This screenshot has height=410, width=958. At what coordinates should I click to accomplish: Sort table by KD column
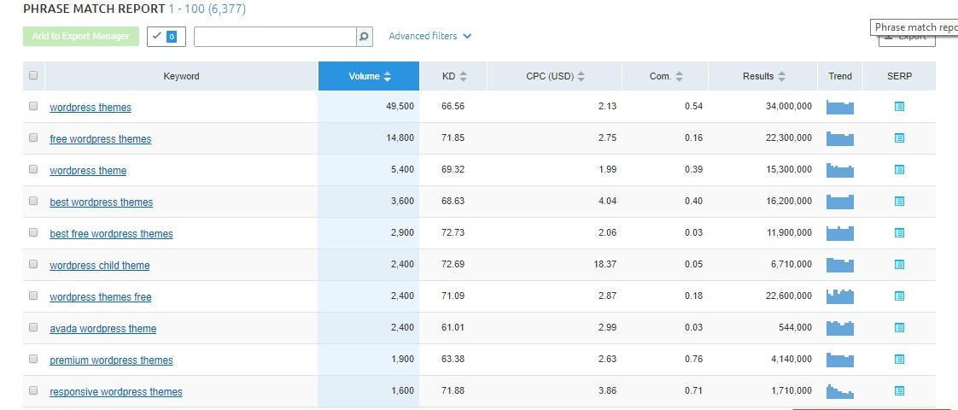click(453, 76)
